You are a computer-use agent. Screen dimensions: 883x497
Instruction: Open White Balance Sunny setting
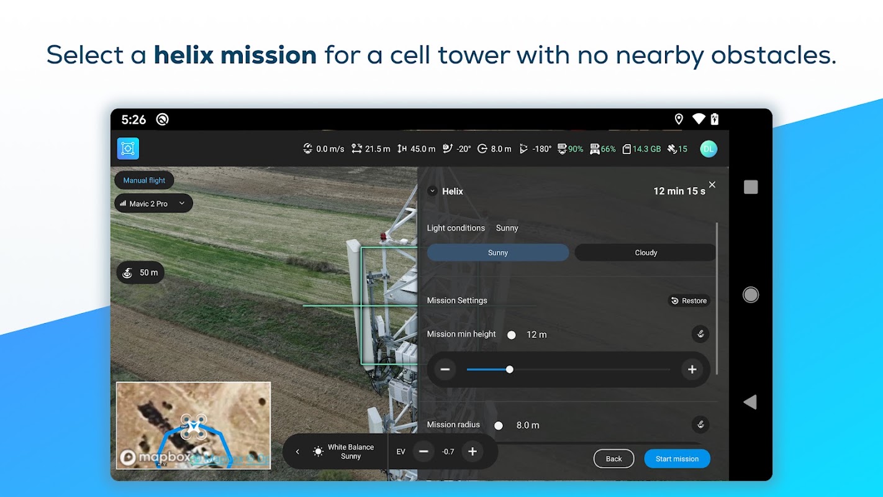tap(343, 452)
